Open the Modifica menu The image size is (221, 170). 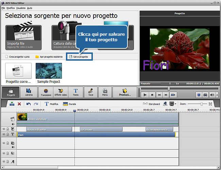pyautogui.click(x=11, y=7)
